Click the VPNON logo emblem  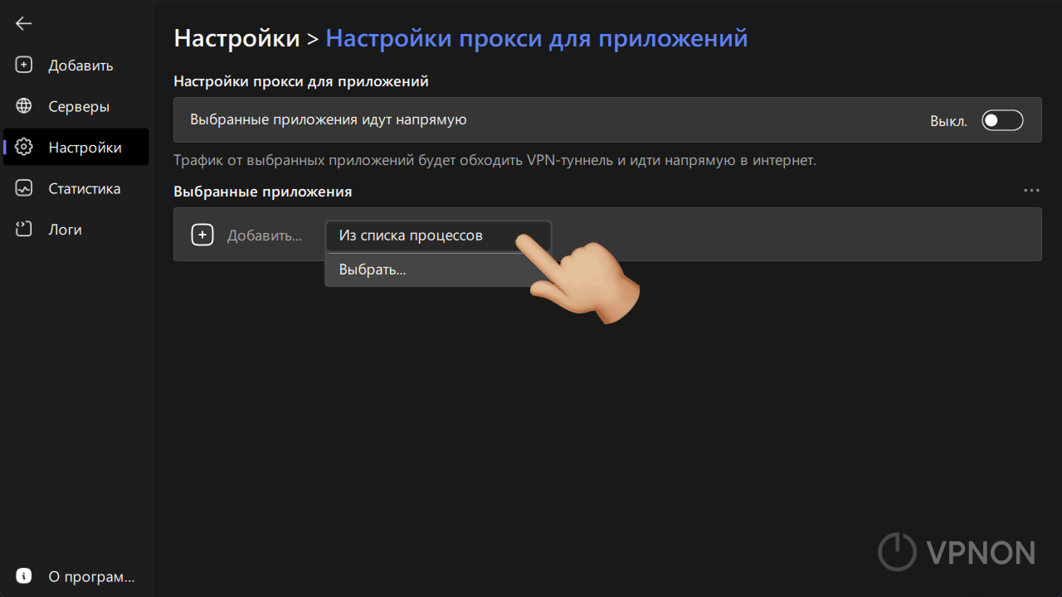(x=896, y=551)
